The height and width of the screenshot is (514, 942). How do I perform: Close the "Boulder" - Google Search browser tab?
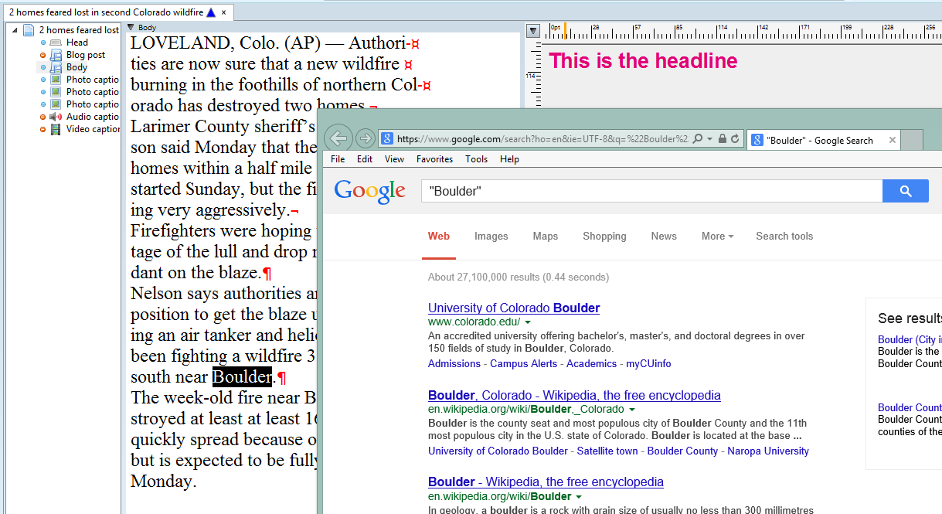coord(893,140)
